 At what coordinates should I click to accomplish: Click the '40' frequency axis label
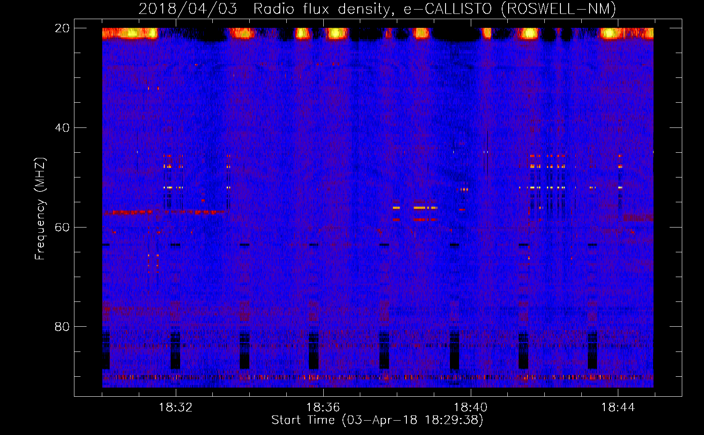pos(62,128)
